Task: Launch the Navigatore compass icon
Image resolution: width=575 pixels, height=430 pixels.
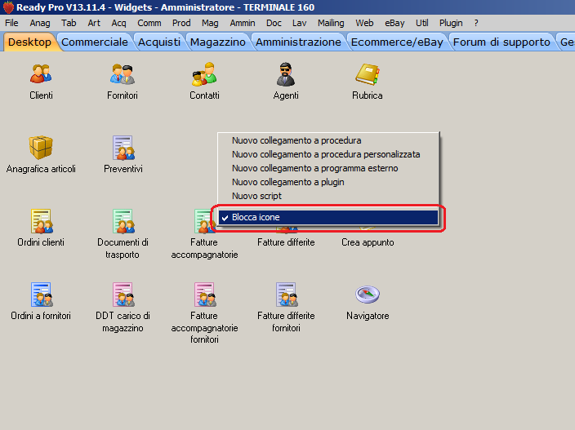Action: [368, 295]
